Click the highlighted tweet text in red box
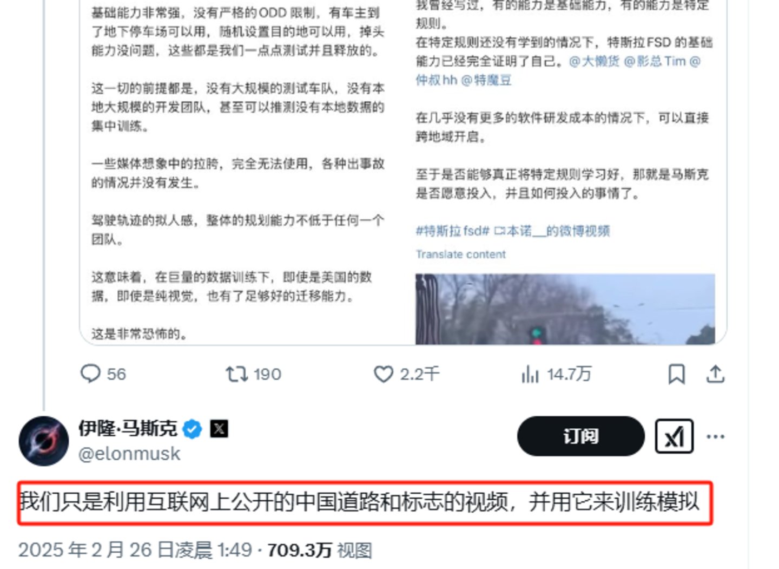Image resolution: width=779 pixels, height=569 pixels. [x=365, y=503]
